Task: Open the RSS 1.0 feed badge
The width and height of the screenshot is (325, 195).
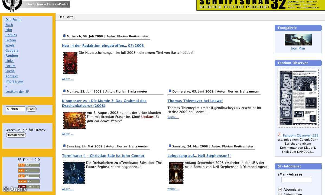Action: [29, 171]
